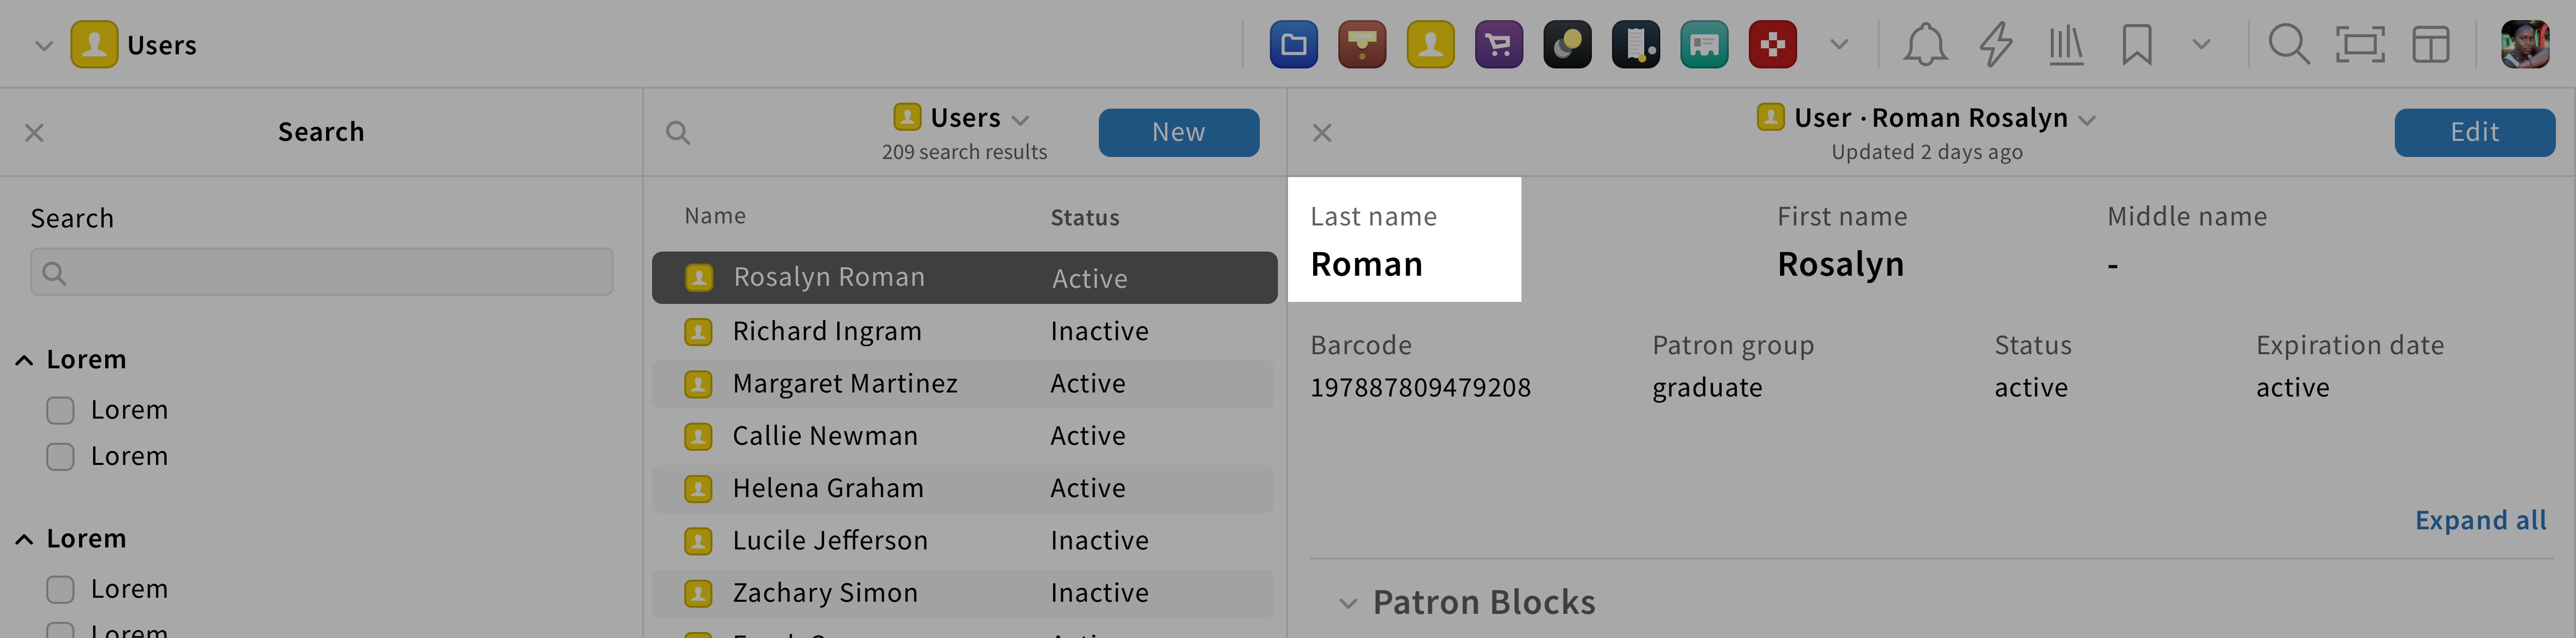This screenshot has width=2576, height=638.
Task: Click Expand all link
Action: [2480, 520]
